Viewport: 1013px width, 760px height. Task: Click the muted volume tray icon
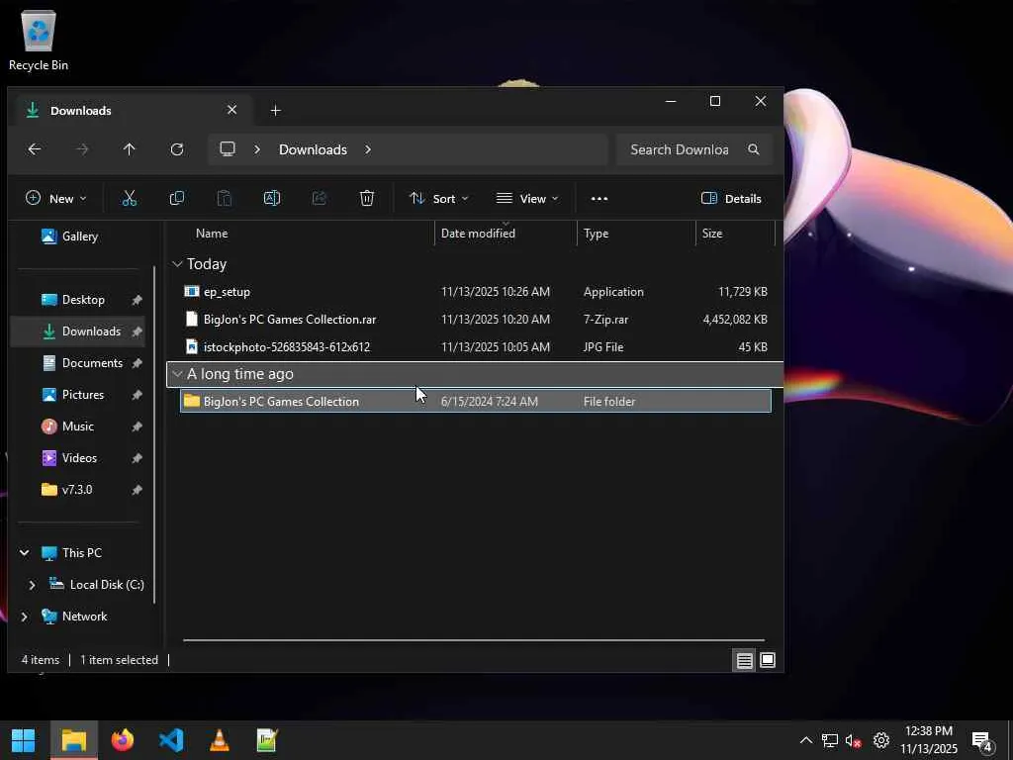point(854,740)
